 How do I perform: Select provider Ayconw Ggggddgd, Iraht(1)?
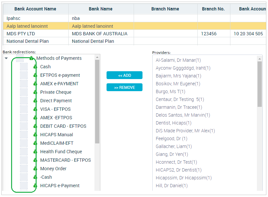183,68
